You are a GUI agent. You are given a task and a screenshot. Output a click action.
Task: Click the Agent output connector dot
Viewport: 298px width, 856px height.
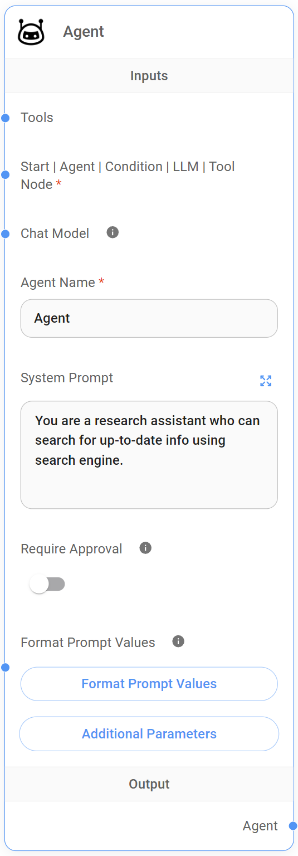(x=293, y=826)
